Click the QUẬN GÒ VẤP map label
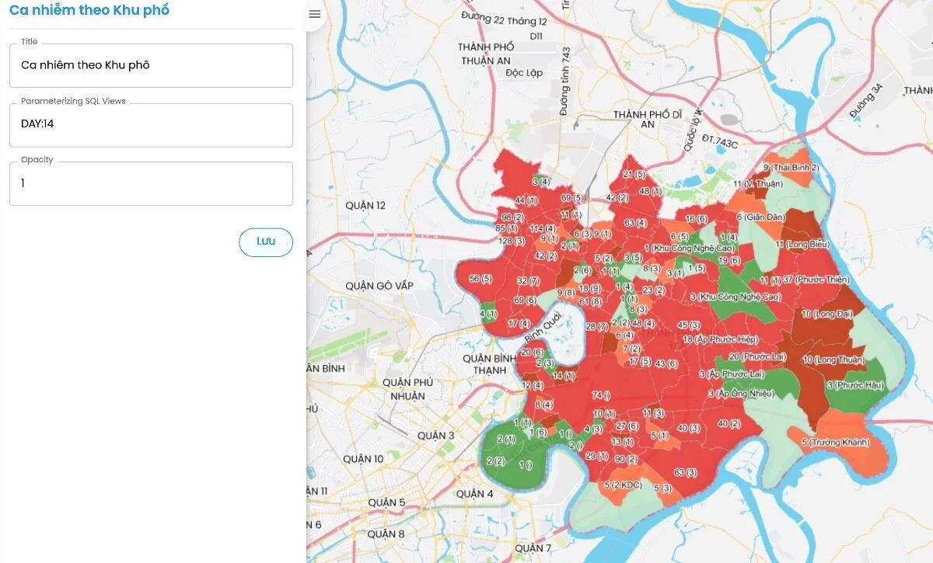Image resolution: width=933 pixels, height=563 pixels. (x=379, y=286)
